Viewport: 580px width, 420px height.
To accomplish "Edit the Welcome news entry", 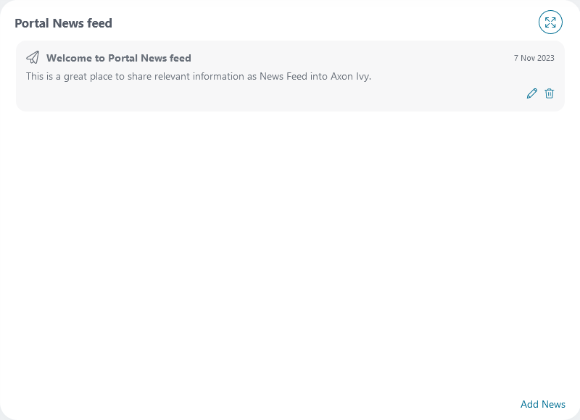I will tap(532, 93).
